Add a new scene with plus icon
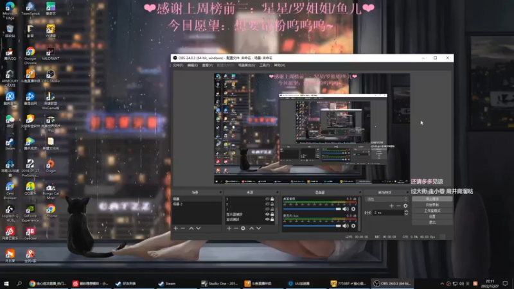Viewport: 514px width, 289px height. tap(175, 228)
